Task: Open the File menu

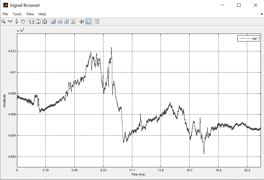Action: click(x=5, y=14)
